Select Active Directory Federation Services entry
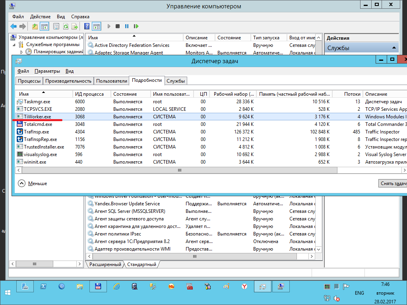Viewport: 407px width, 305px height. point(132,45)
